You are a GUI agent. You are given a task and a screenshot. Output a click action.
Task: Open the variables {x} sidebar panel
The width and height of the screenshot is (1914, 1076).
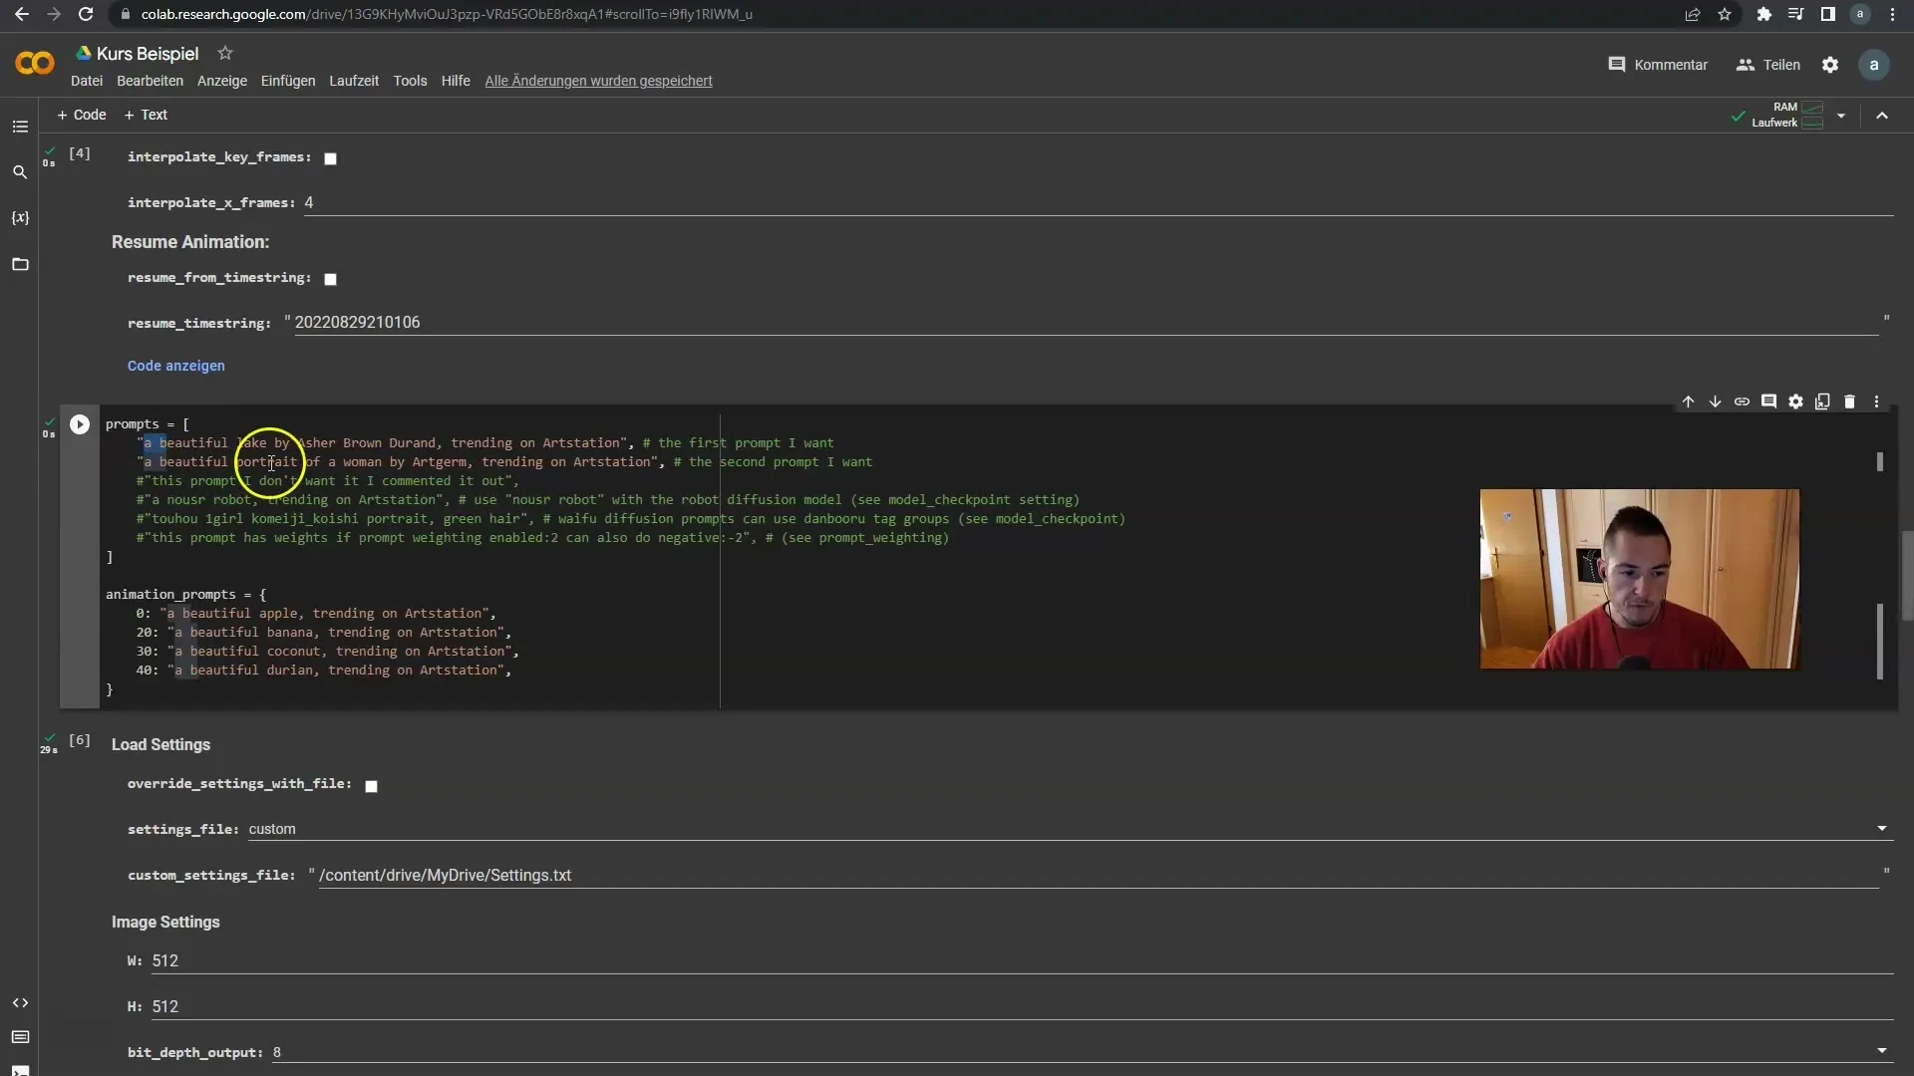pyautogui.click(x=20, y=218)
